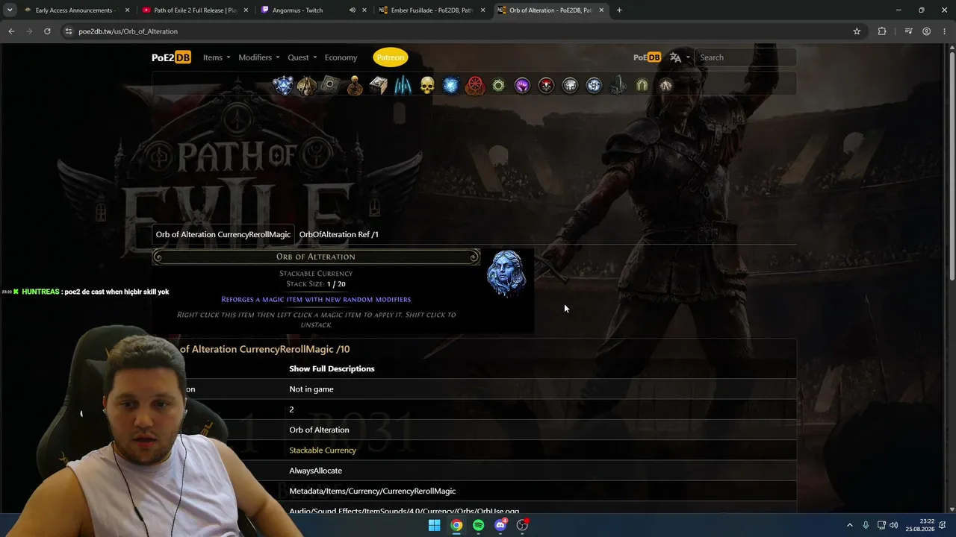Close the Ember Fusillade tab
The height and width of the screenshot is (537, 956).
point(482,10)
